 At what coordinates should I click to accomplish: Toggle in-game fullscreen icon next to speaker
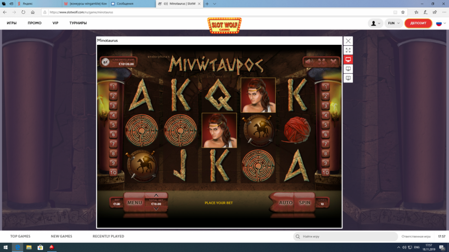[x=321, y=61]
